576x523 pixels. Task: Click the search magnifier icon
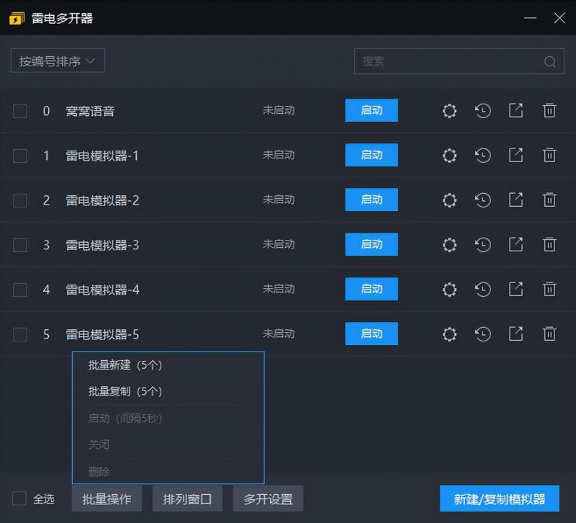[549, 62]
